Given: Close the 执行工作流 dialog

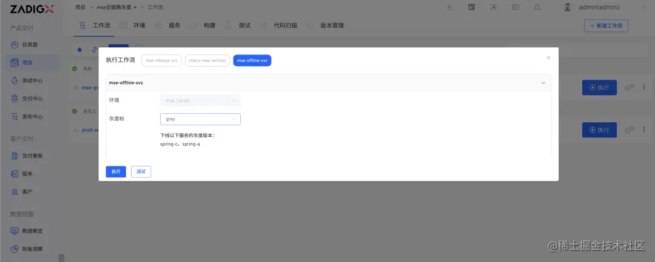Looking at the screenshot, I should tap(548, 58).
